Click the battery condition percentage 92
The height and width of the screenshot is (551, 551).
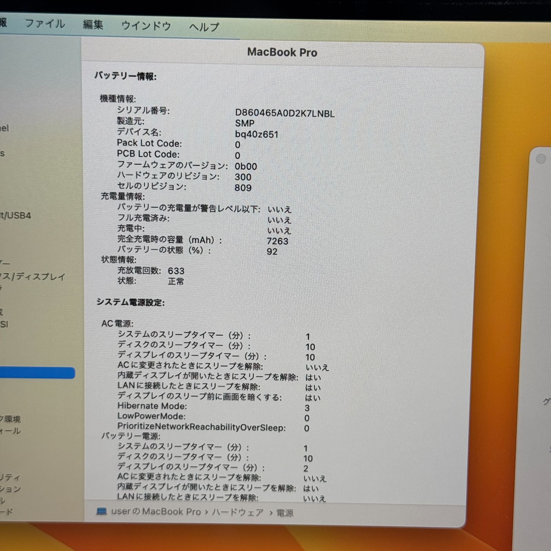[272, 252]
